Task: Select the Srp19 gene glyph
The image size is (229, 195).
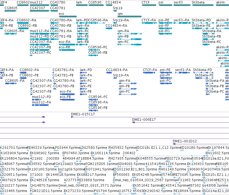Action: (115, 11)
